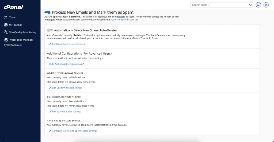Click 'Calculated Spam Score Settings:' text
Viewport: 274px width, 142px height.
pos(64,120)
